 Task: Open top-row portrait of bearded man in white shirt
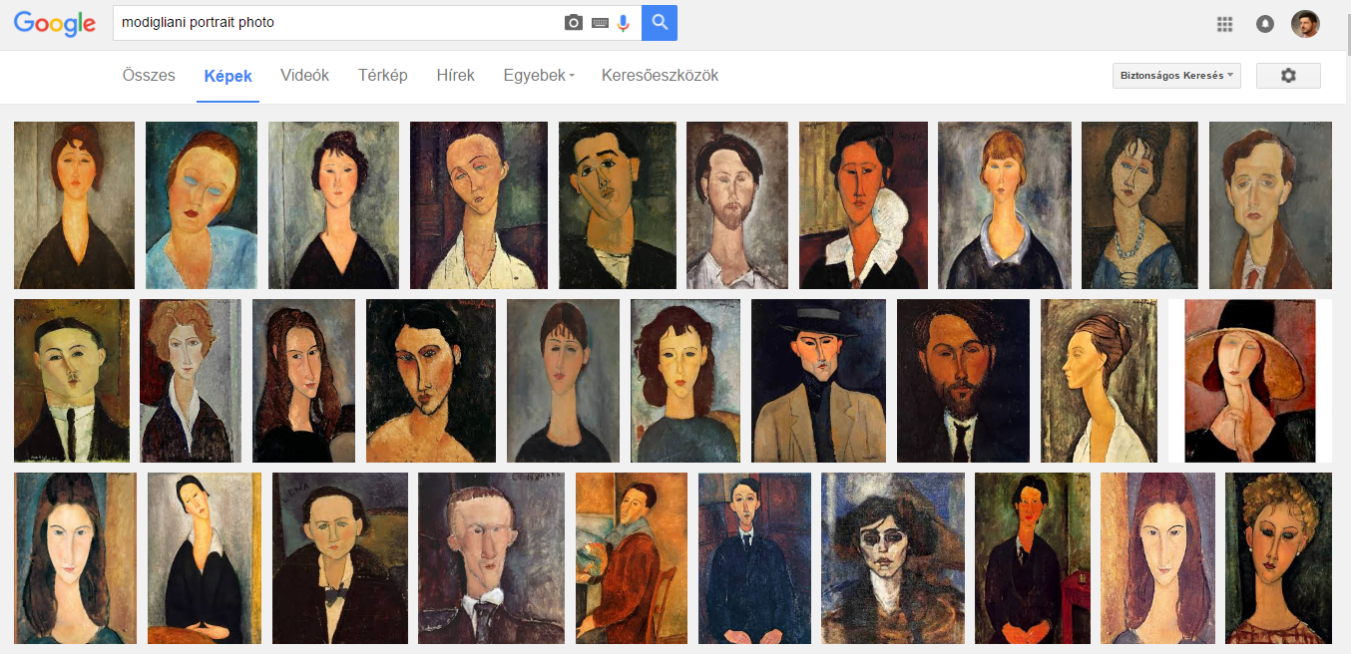tap(737, 205)
